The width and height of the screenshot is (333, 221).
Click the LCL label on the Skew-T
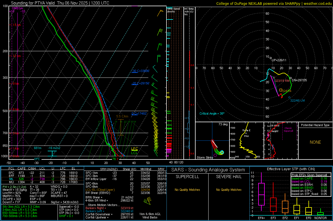pos(134,153)
